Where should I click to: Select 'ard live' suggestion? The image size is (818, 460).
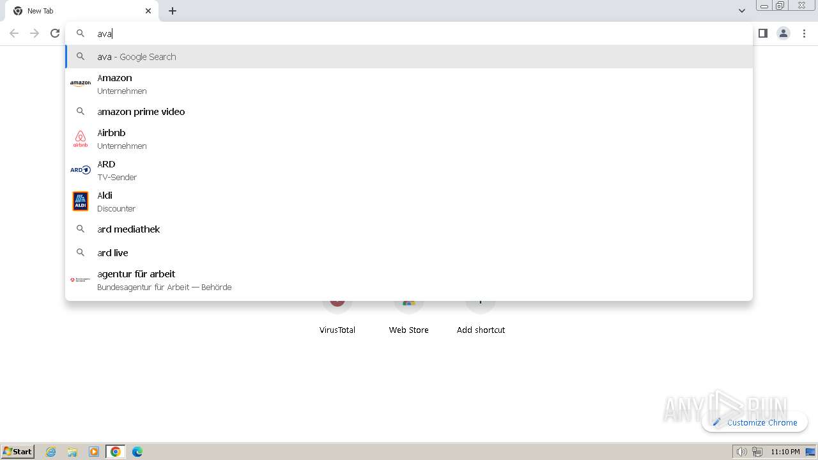tap(409, 252)
